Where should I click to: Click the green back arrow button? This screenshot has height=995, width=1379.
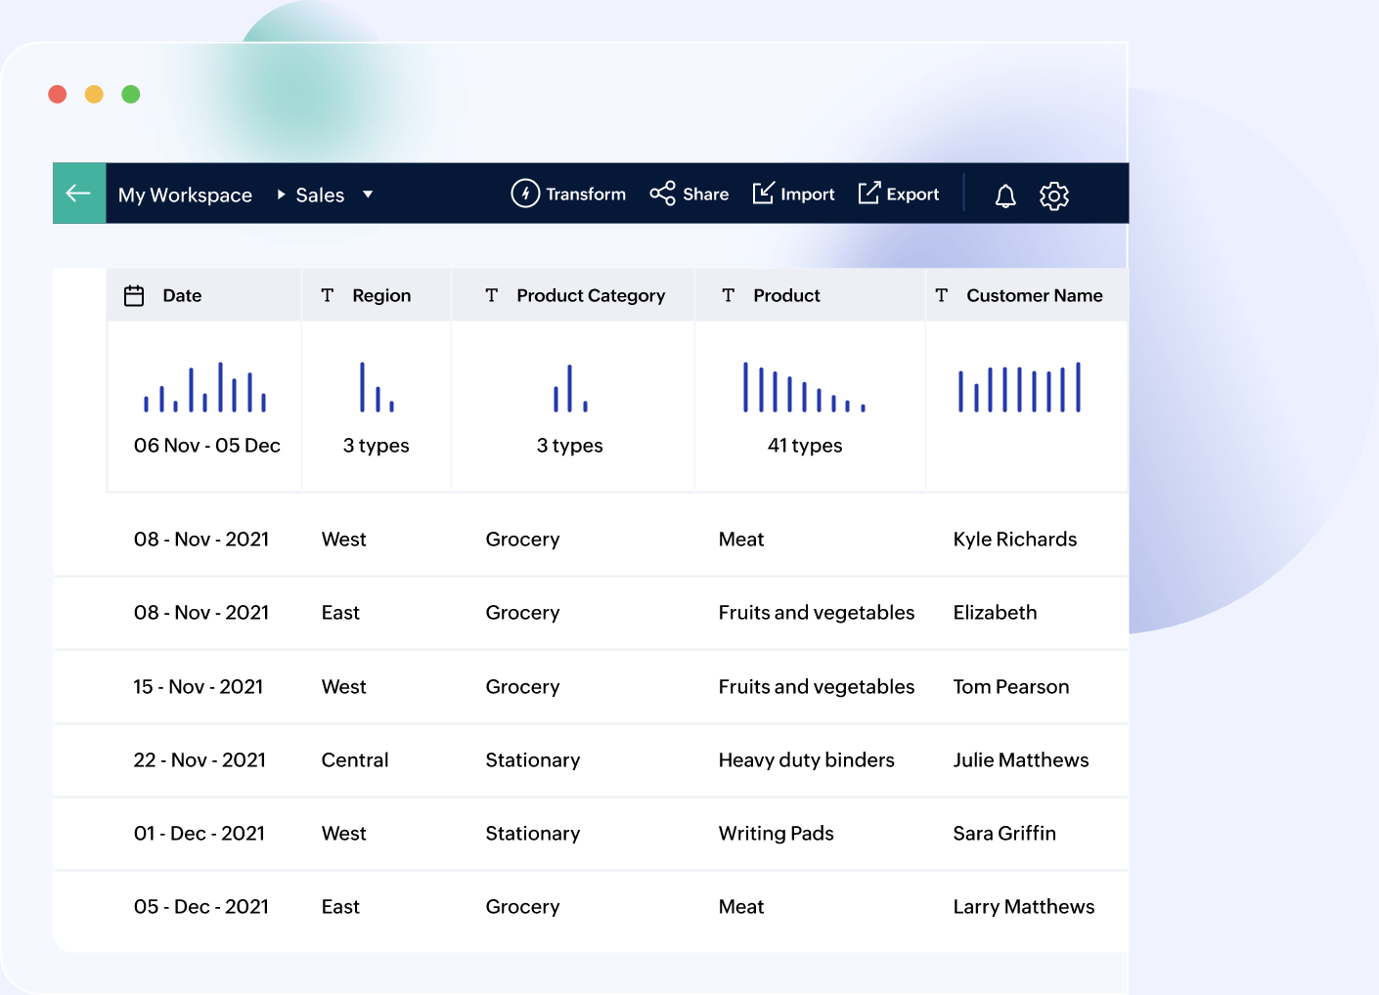coord(79,194)
